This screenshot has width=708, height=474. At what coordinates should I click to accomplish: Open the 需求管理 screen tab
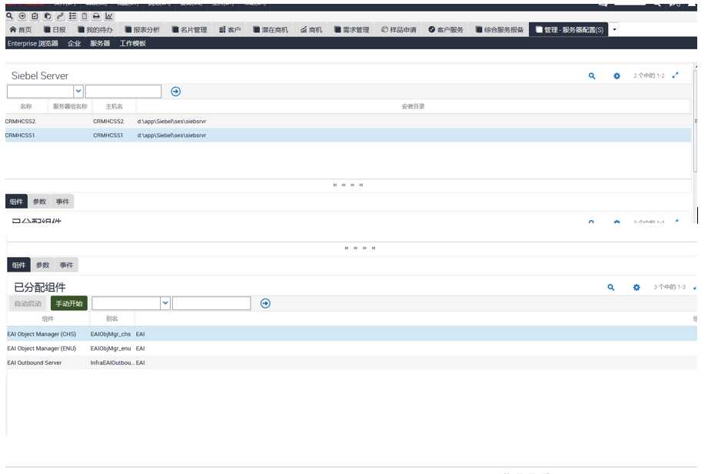click(x=352, y=29)
